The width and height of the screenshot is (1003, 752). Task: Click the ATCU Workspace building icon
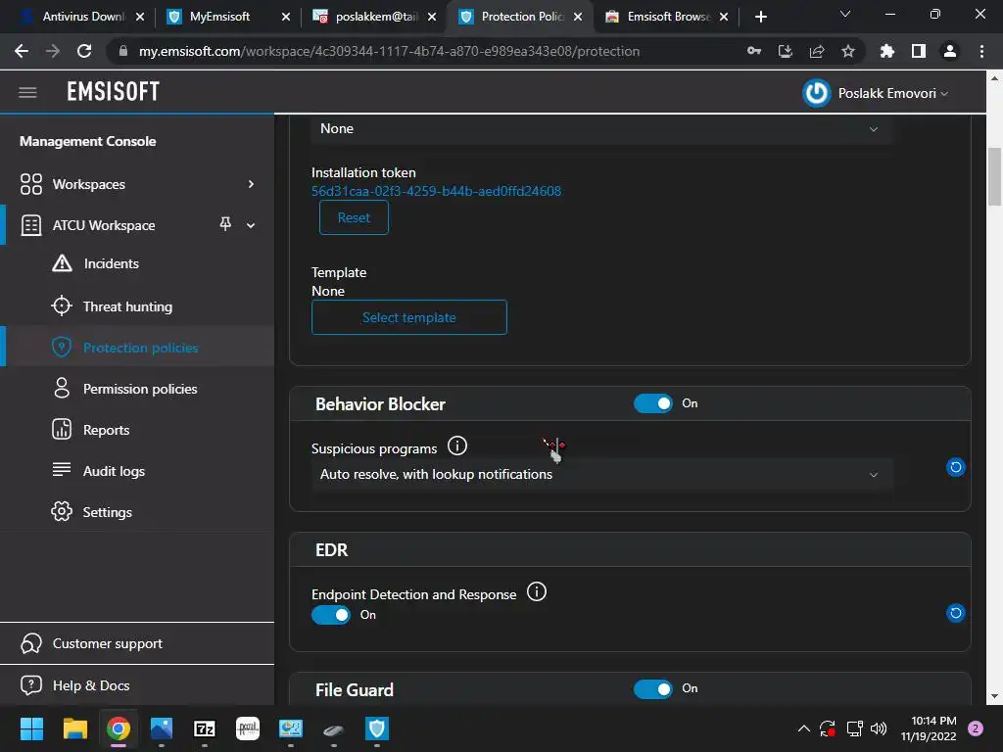point(30,225)
